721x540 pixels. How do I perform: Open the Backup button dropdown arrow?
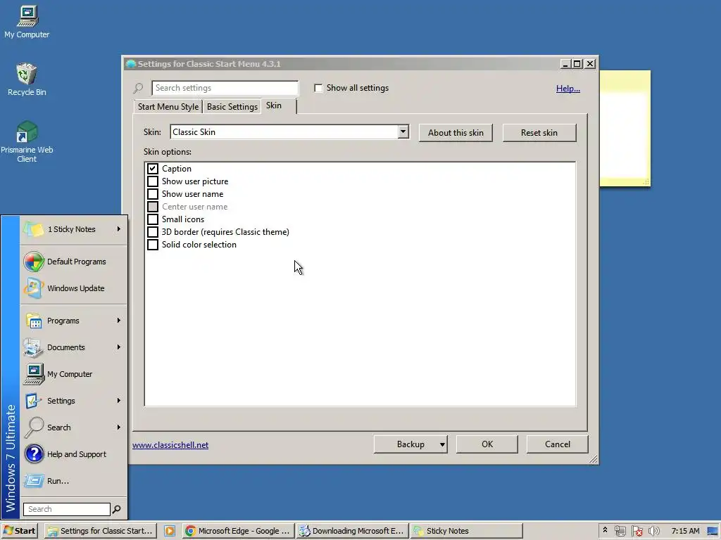[x=442, y=444]
